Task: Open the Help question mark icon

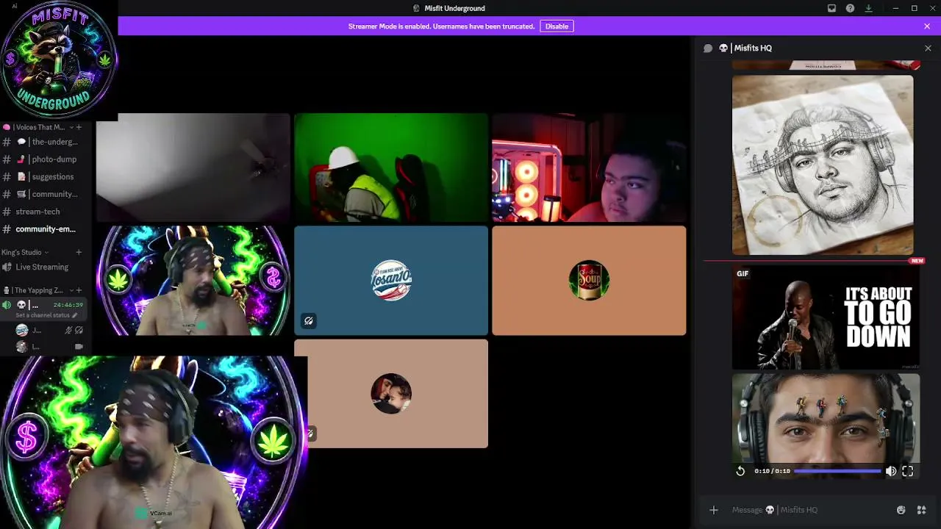Action: pos(850,8)
